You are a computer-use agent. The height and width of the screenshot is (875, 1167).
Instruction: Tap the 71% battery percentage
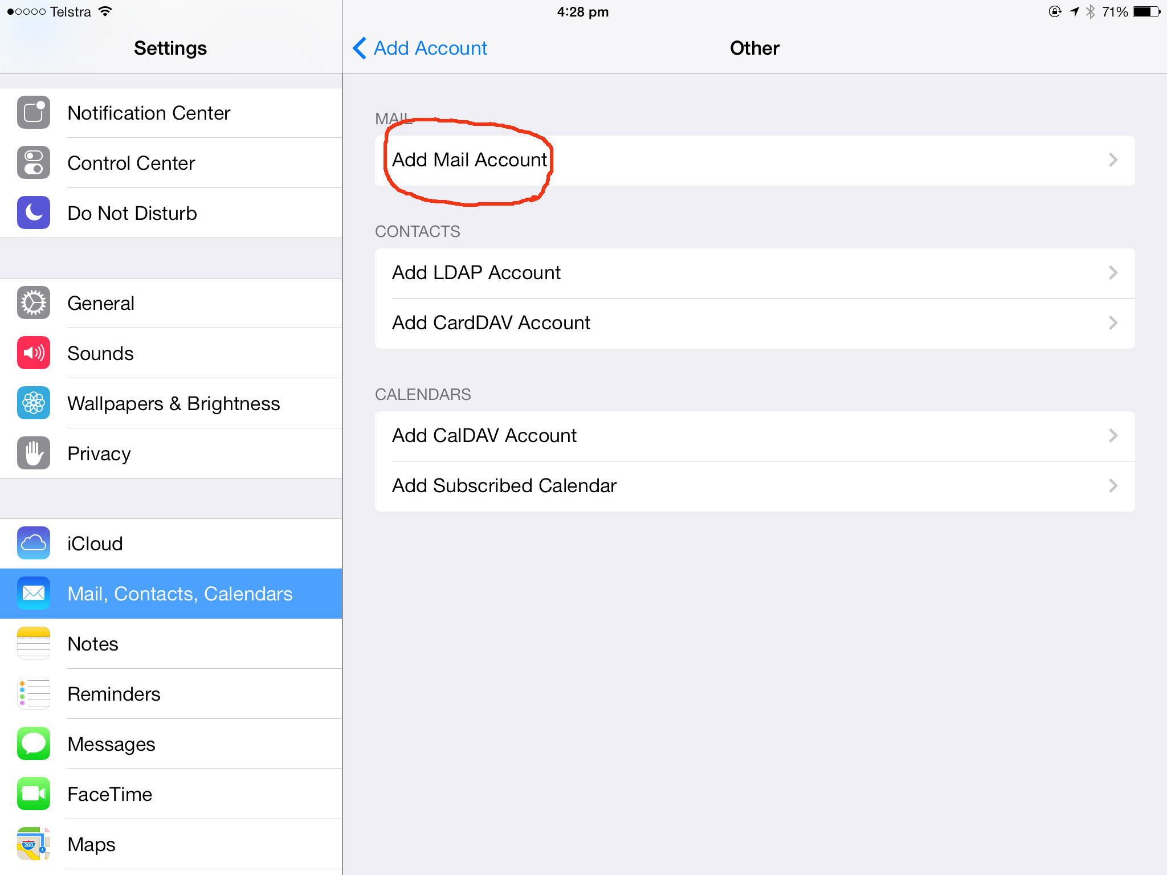point(1115,11)
